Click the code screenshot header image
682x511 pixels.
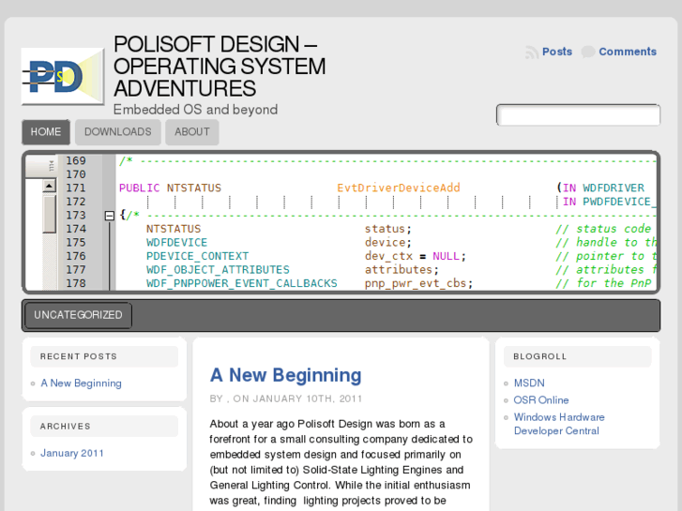[375, 221]
